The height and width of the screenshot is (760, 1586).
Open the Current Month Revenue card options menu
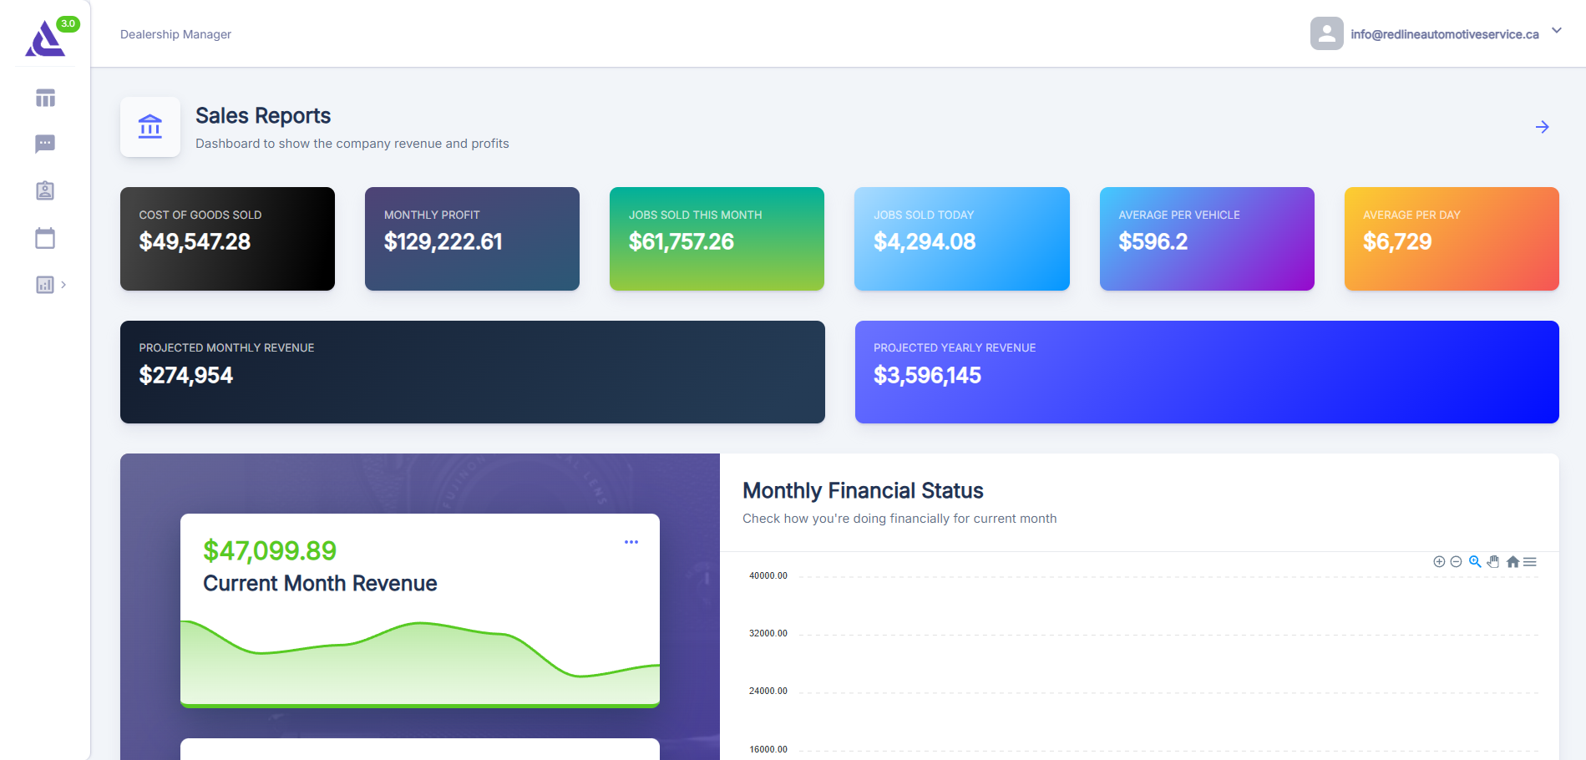(x=632, y=541)
